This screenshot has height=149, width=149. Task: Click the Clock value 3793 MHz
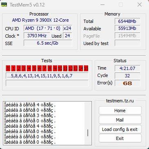pyautogui.click(x=37, y=36)
